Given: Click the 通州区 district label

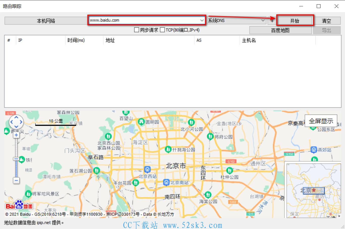Looking at the screenshot, I should (x=258, y=164).
